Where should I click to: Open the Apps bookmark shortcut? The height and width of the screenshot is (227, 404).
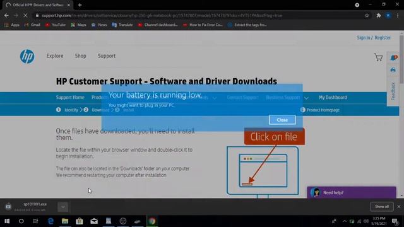[12, 25]
